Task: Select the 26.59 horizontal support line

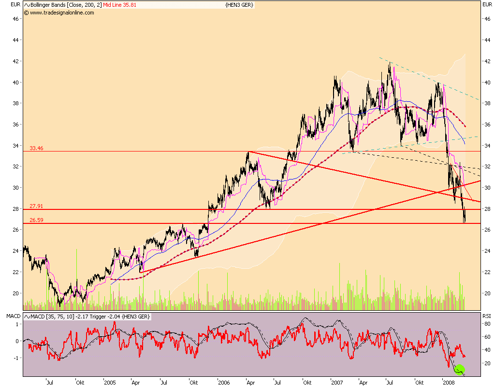Action: tap(193, 223)
